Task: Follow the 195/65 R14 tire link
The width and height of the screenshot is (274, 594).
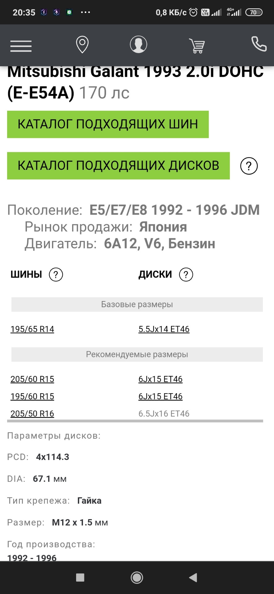Action: point(32,329)
